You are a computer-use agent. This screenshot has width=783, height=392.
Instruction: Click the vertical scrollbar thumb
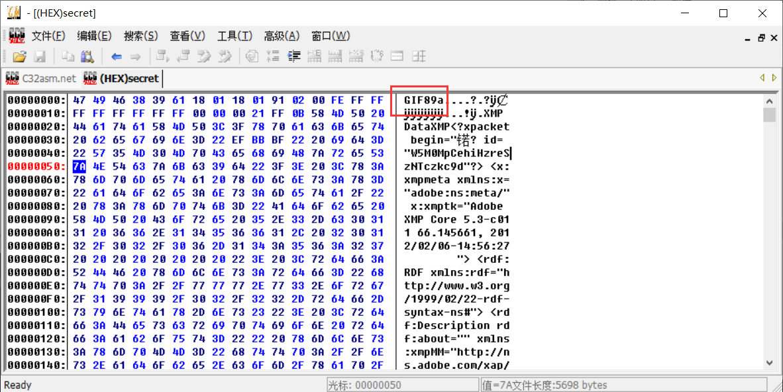(769, 115)
